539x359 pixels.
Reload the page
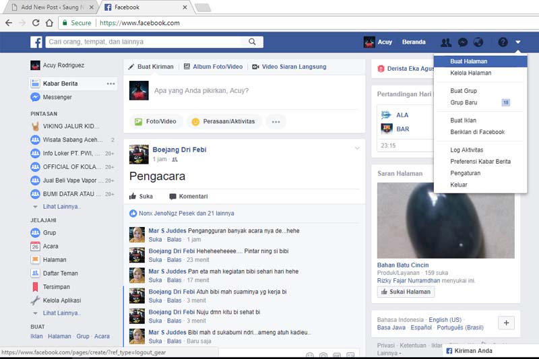(x=36, y=23)
